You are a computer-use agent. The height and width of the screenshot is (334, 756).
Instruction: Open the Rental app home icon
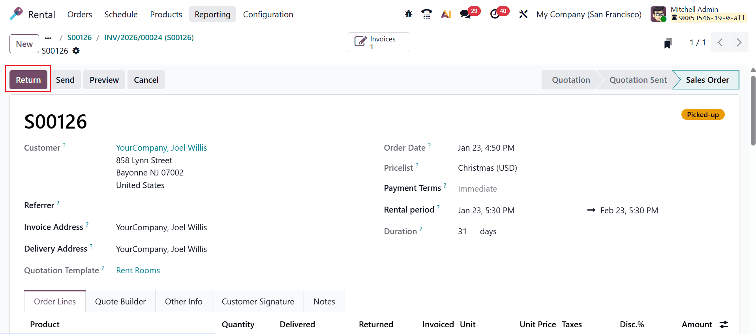pos(16,14)
